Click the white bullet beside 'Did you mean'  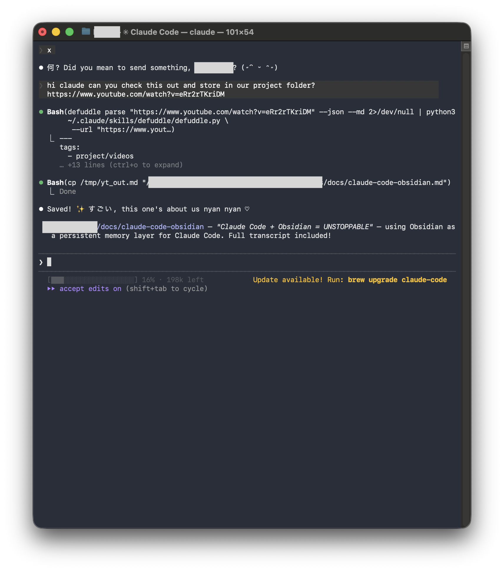click(x=41, y=68)
